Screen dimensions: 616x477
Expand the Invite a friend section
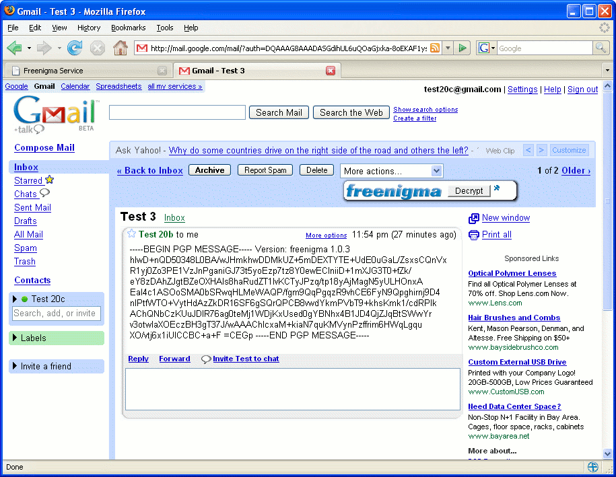(15, 366)
